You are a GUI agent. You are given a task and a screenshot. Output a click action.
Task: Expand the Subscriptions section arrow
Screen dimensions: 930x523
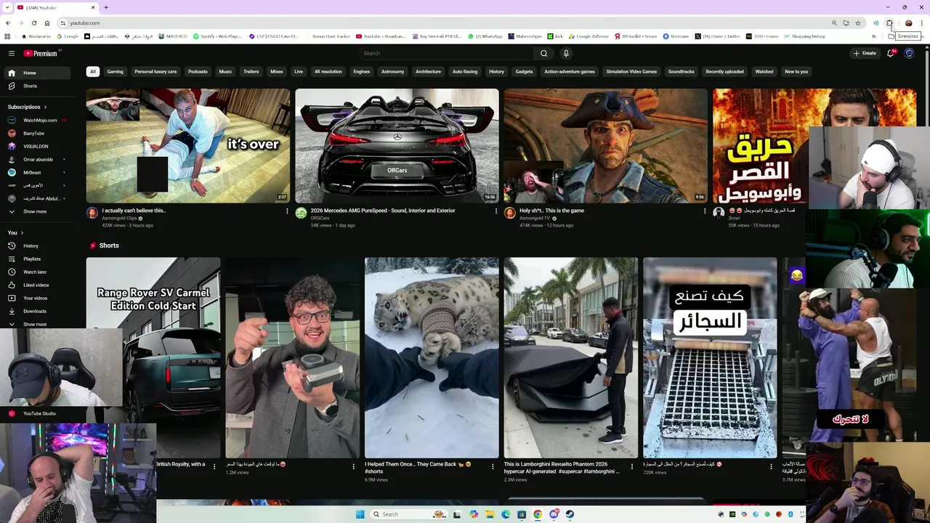[x=45, y=107]
